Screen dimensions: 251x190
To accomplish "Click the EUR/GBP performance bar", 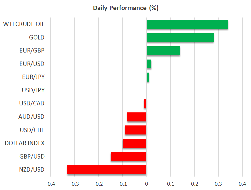I will click(163, 51).
